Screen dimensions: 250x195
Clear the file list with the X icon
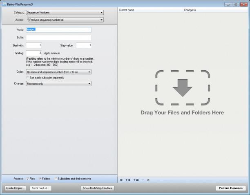(x=148, y=180)
